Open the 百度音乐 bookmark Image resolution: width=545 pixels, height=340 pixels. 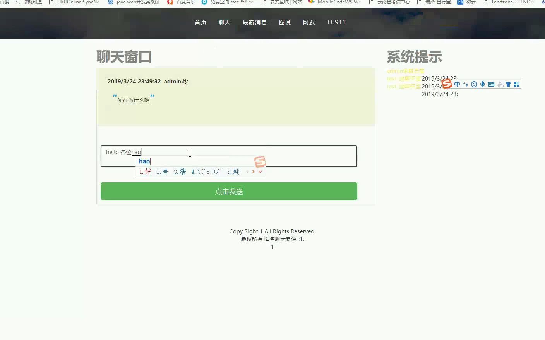pos(181,2)
